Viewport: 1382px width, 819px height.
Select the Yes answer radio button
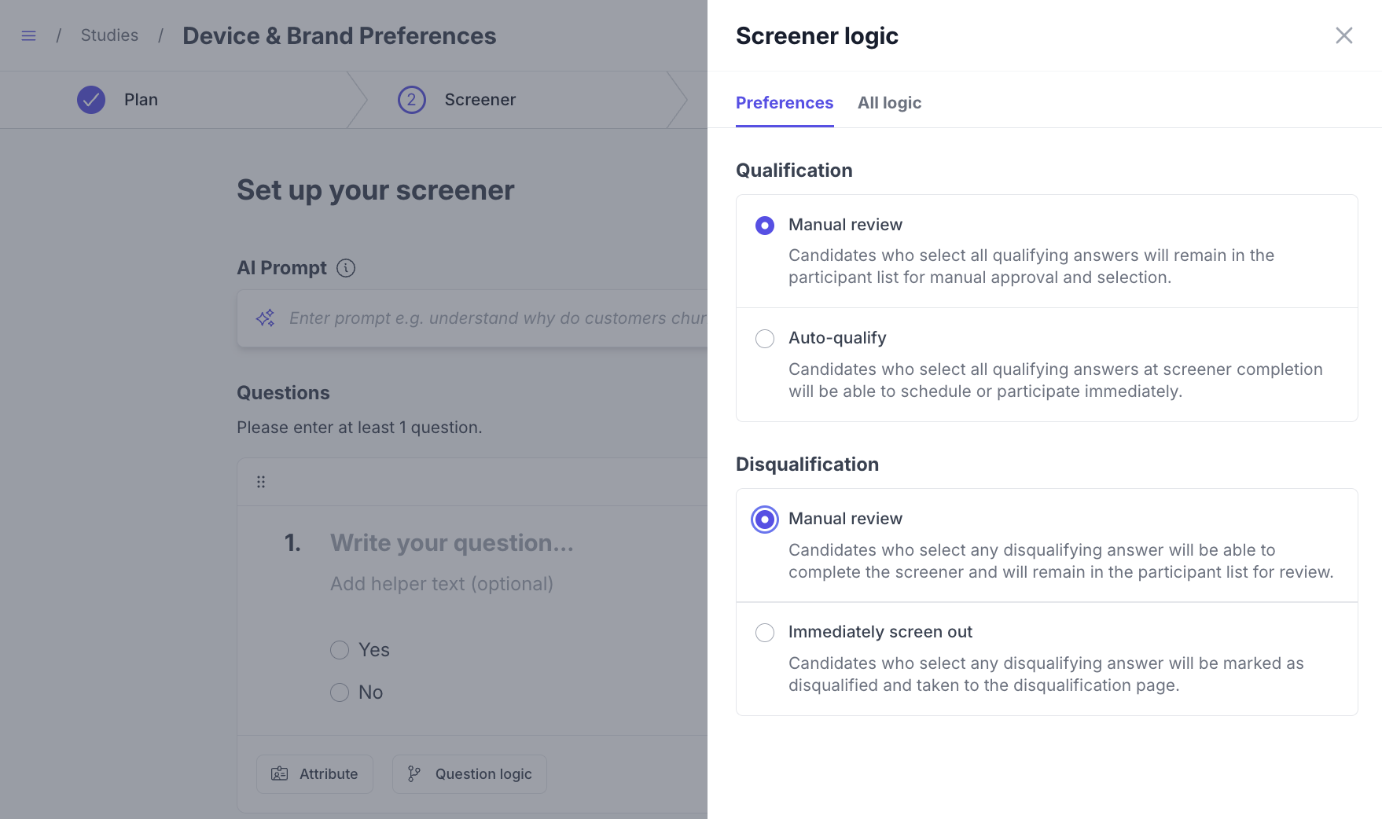point(340,650)
